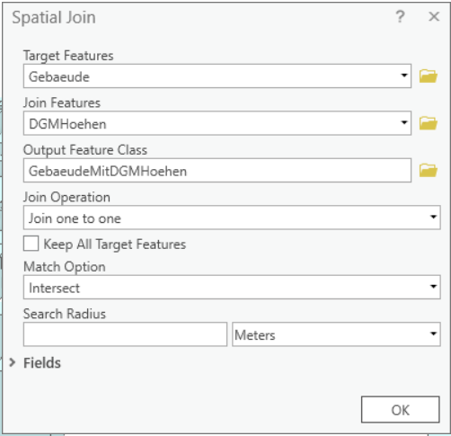451x436 pixels.
Task: Expand the Fields section
Action: coord(13,362)
